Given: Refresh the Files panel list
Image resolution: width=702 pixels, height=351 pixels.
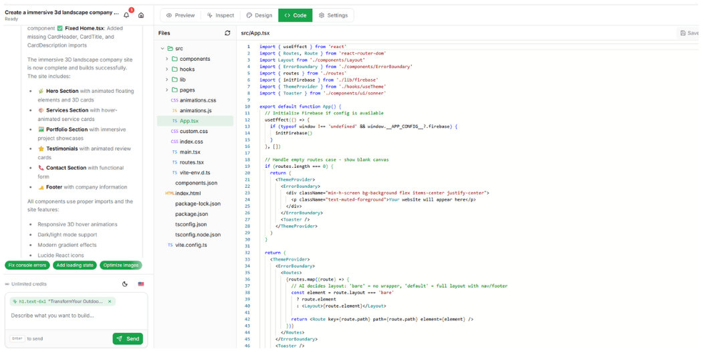Looking at the screenshot, I should (227, 33).
